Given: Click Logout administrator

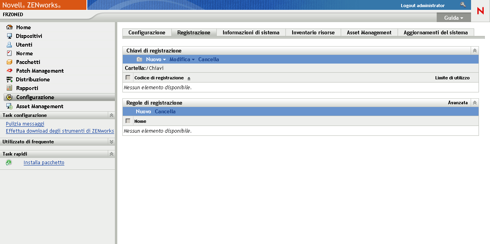Looking at the screenshot, I should [x=423, y=5].
